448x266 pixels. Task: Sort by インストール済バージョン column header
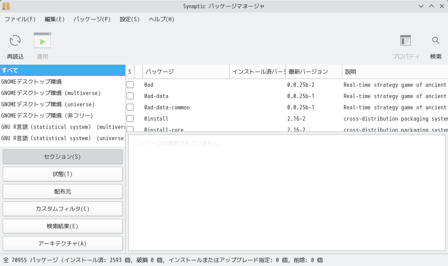(x=258, y=72)
